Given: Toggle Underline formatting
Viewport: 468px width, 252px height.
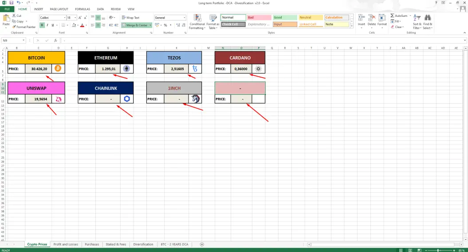Looking at the screenshot, I should (53, 25).
